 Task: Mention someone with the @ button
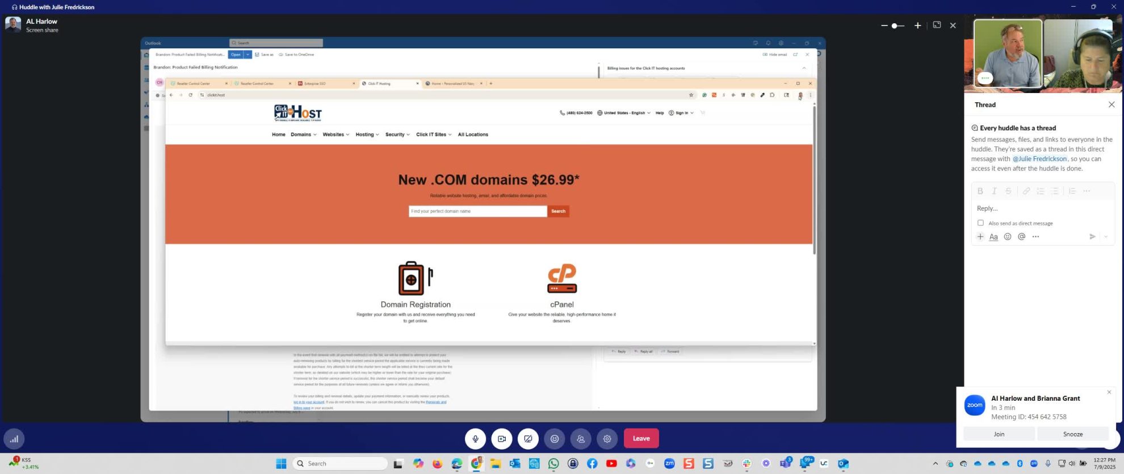(x=1021, y=237)
